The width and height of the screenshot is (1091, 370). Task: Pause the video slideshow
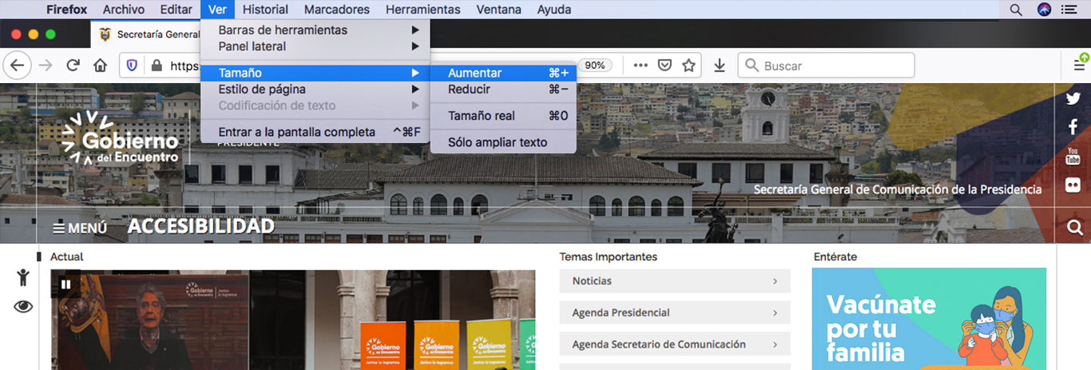(65, 284)
